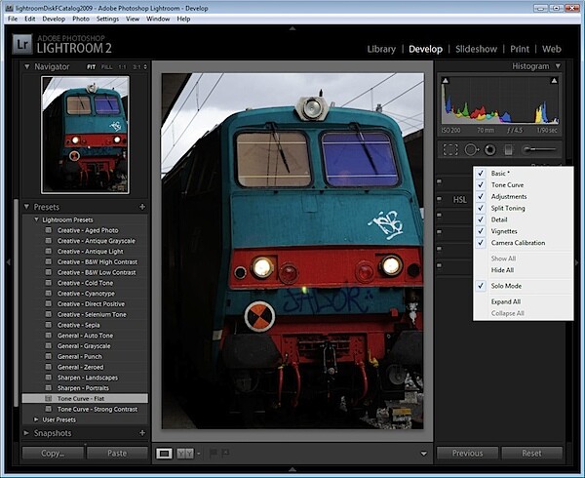Collapse the right panel group arrow

pyautogui.click(x=577, y=262)
